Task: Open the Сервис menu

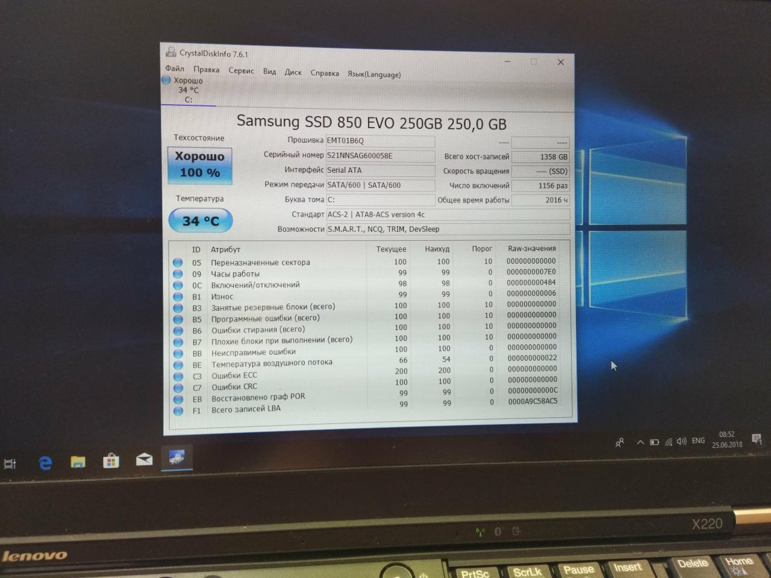Action: [x=241, y=70]
